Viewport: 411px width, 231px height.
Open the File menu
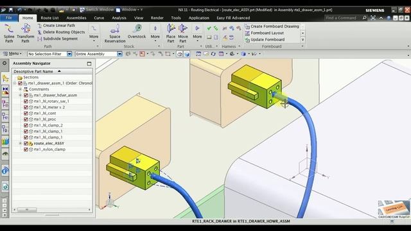(8, 18)
